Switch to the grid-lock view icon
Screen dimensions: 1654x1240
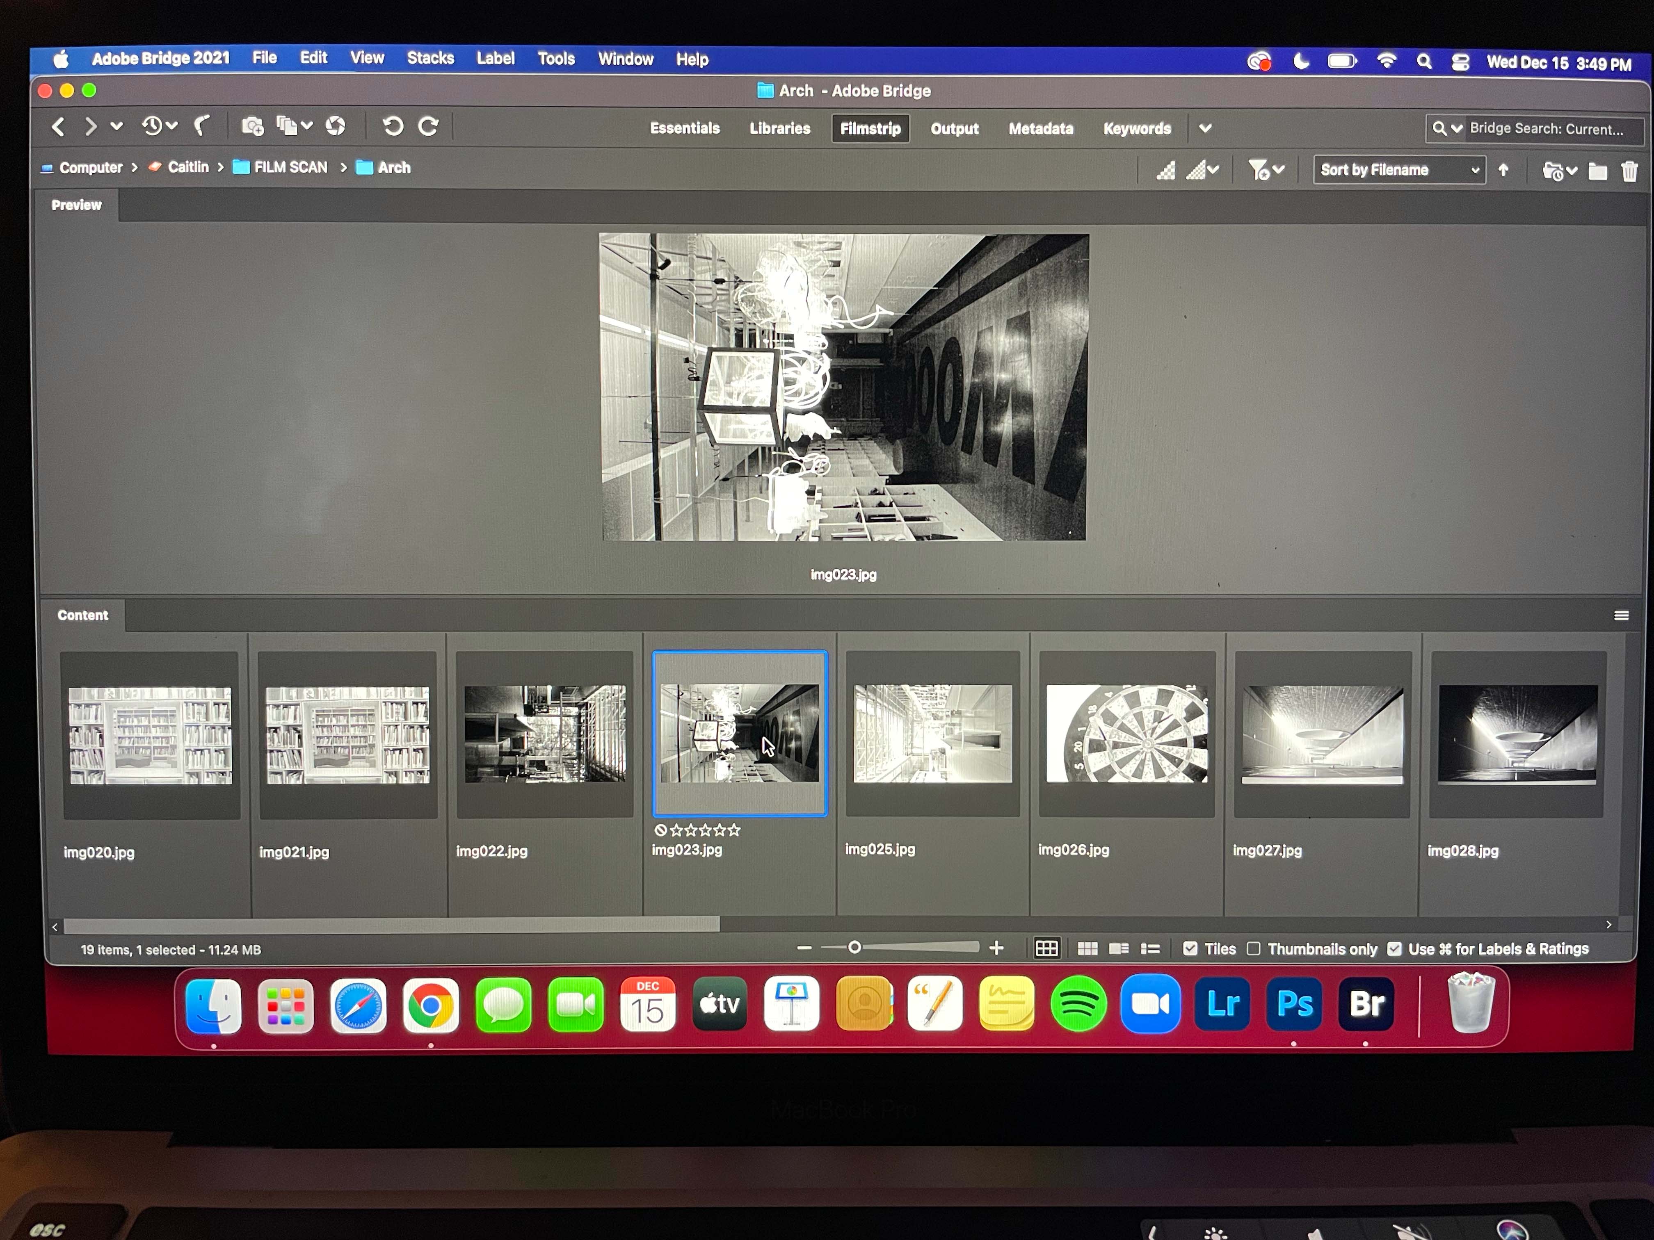point(1046,948)
